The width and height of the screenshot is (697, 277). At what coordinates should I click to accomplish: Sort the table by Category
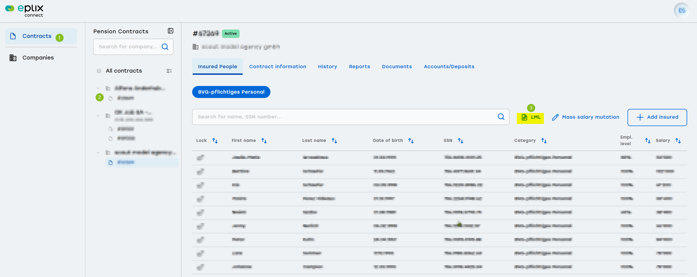pyautogui.click(x=544, y=141)
